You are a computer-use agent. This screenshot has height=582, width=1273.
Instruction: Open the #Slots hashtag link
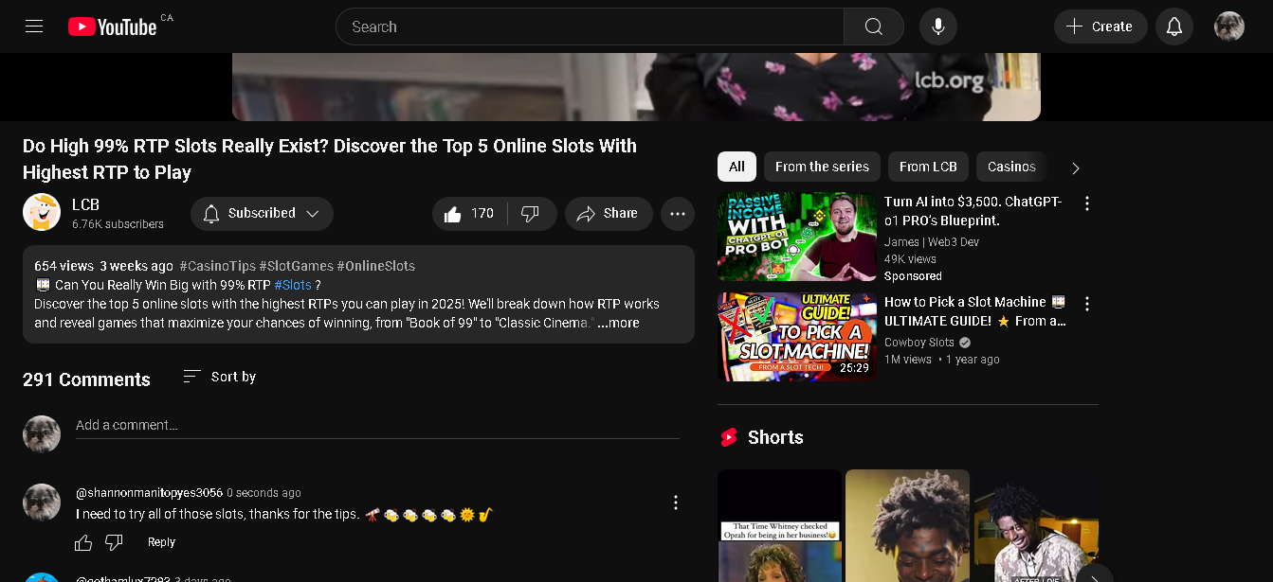click(x=293, y=285)
